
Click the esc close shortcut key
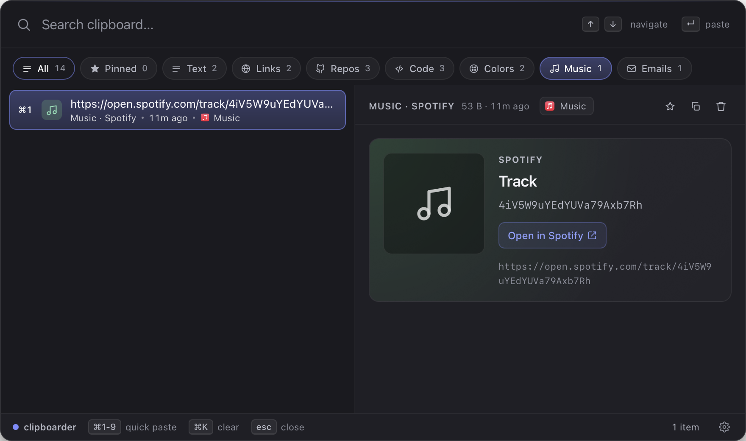(264, 427)
